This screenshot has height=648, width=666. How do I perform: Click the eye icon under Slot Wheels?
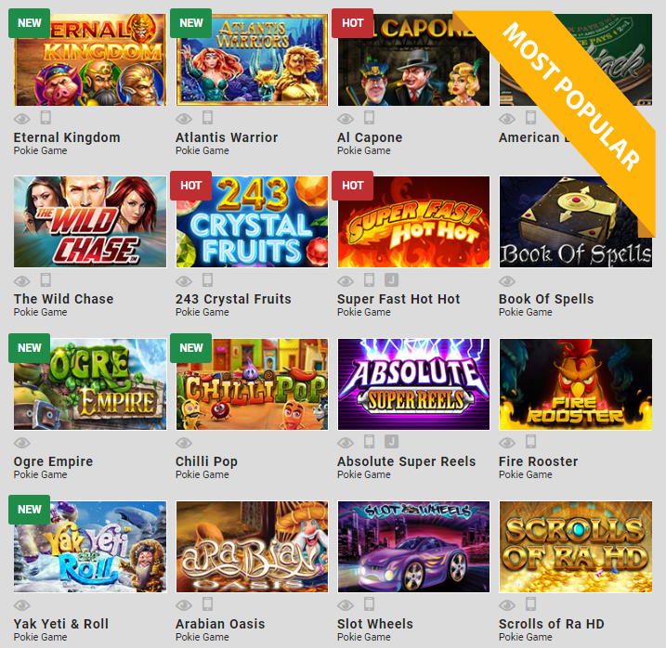(346, 605)
